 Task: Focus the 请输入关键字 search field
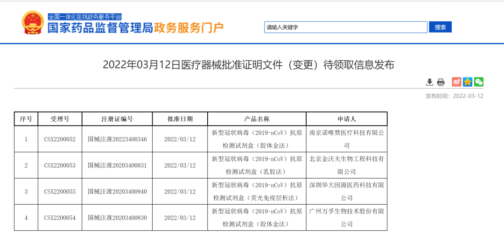(345, 27)
